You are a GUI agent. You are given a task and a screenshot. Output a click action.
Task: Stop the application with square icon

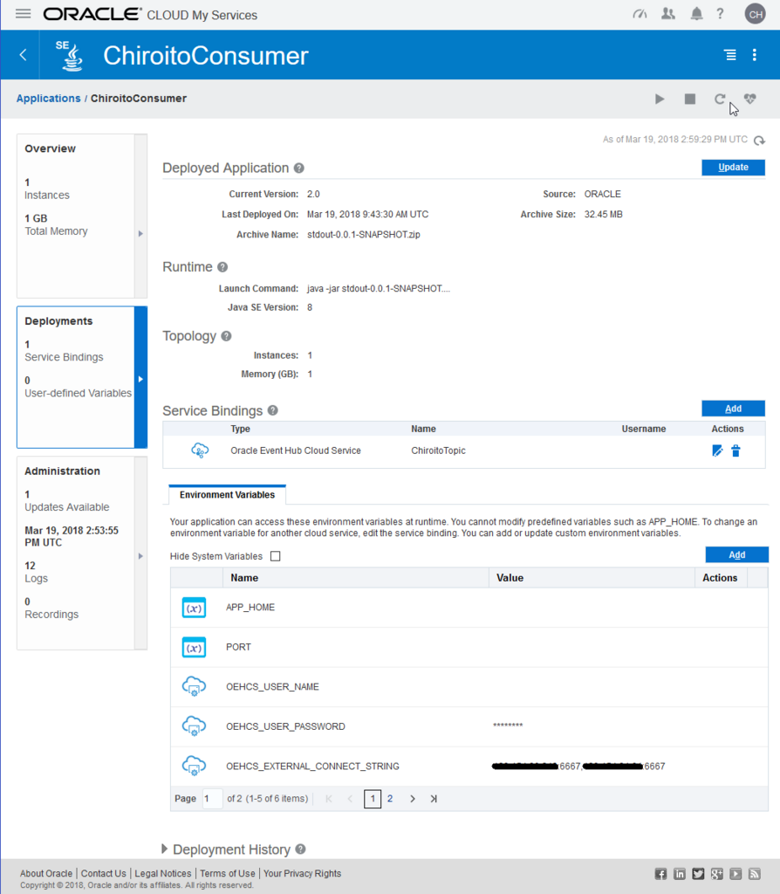coord(690,100)
